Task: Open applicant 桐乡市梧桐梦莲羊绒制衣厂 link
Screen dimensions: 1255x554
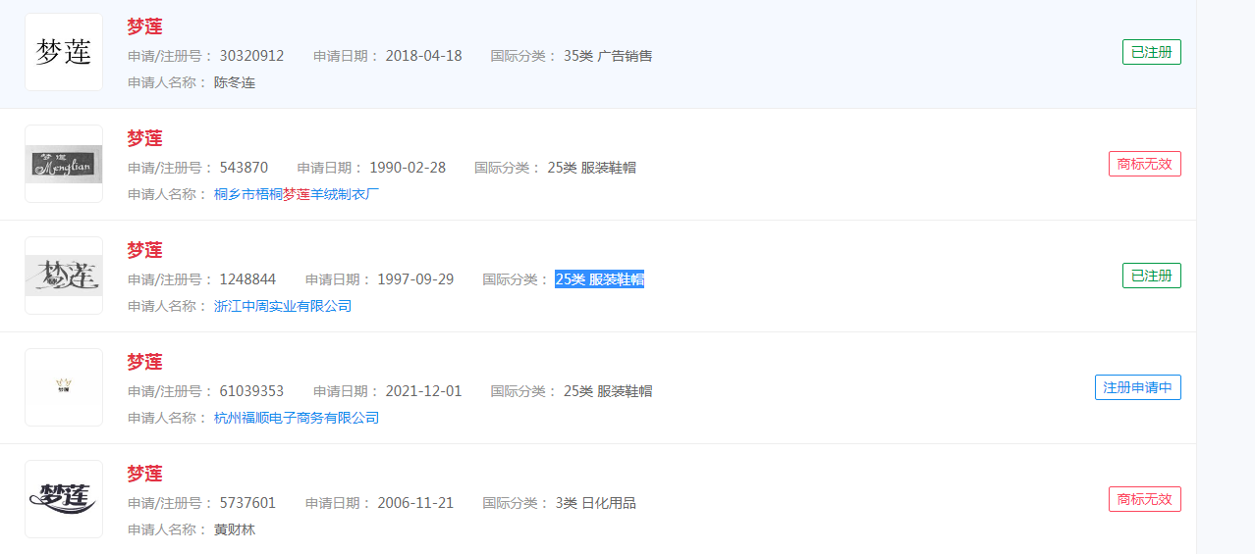Action: tap(297, 194)
